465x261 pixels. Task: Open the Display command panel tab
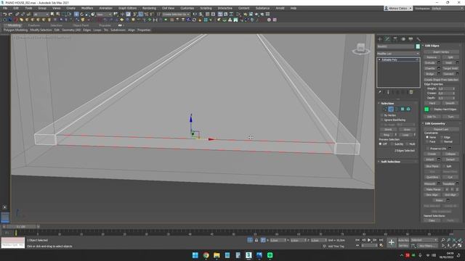click(x=411, y=39)
